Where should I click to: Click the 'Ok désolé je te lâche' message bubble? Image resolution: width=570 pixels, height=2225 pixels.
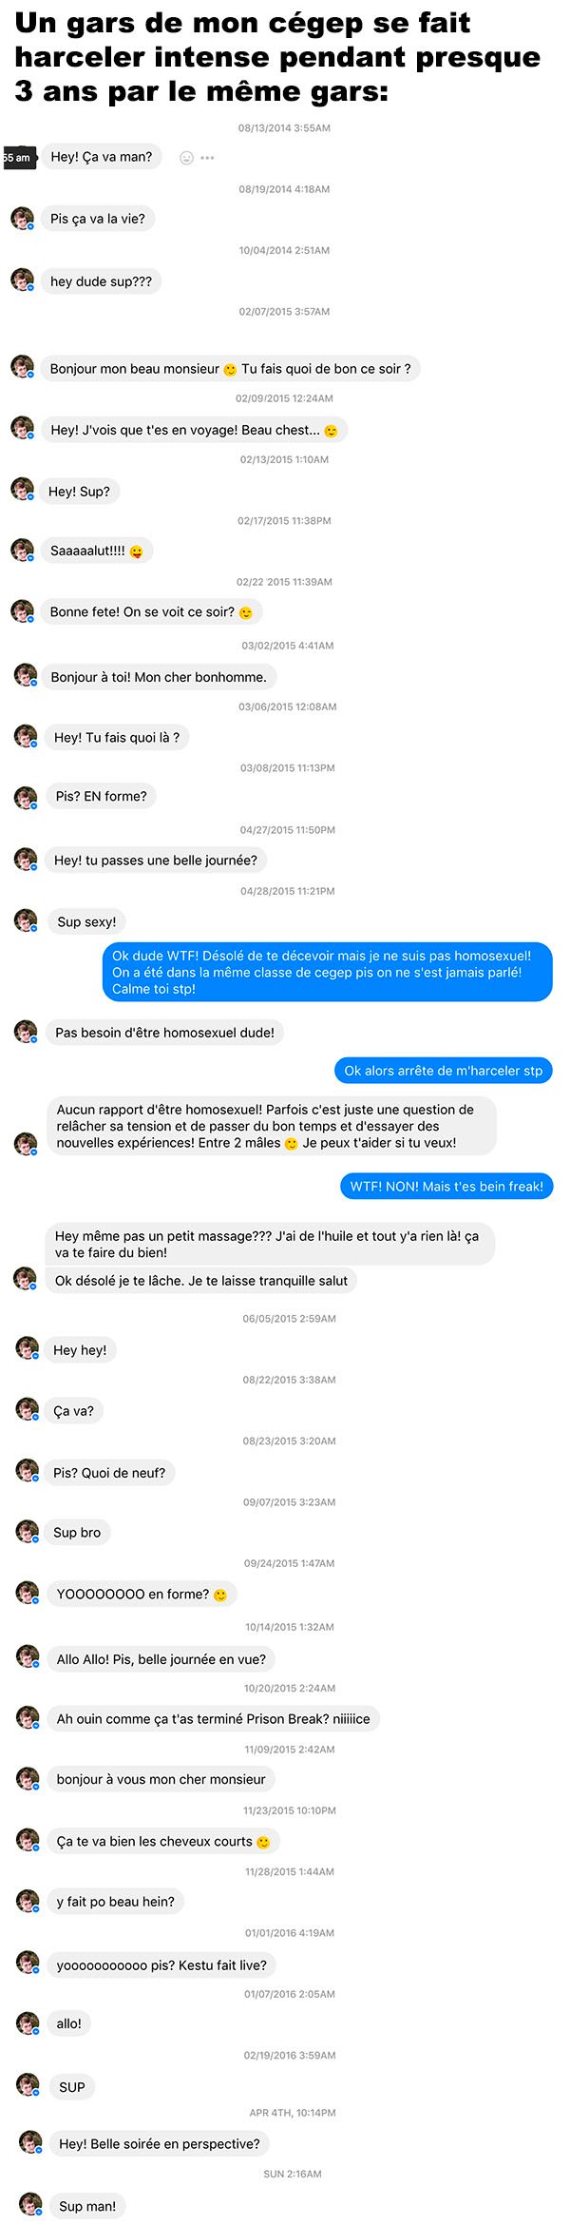point(201,1281)
